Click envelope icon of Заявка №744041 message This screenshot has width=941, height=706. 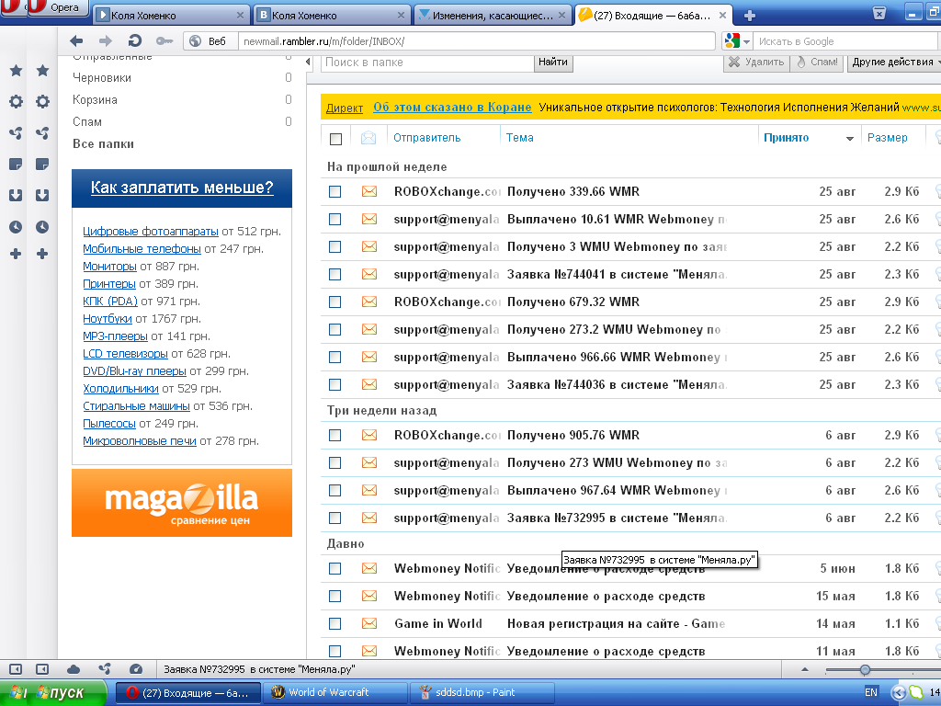[369, 274]
